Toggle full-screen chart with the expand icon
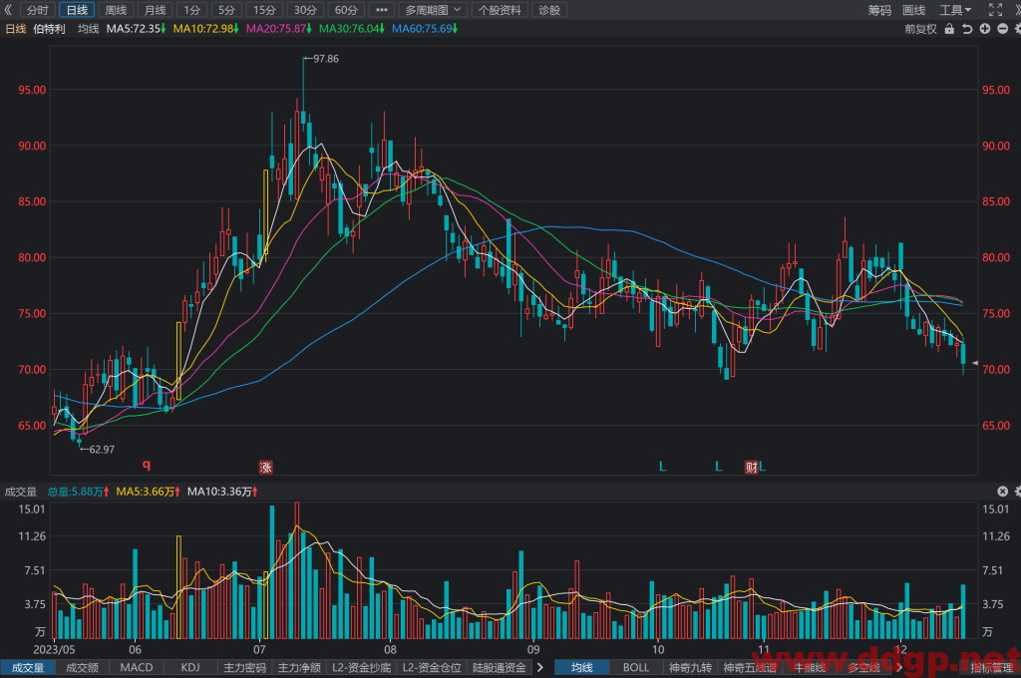Screen dimensions: 1021x678 (995, 10)
